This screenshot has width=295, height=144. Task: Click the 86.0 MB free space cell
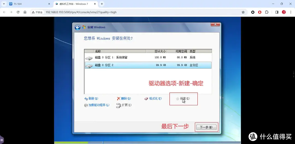[x=182, y=58]
